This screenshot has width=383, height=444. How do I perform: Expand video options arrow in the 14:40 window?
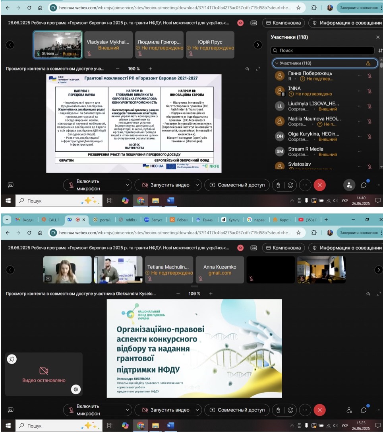pos(197,185)
